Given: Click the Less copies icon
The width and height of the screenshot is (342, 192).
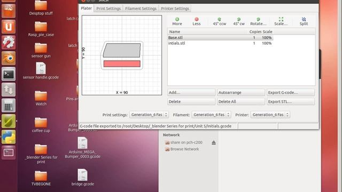Looking at the screenshot, I should tap(197, 21).
